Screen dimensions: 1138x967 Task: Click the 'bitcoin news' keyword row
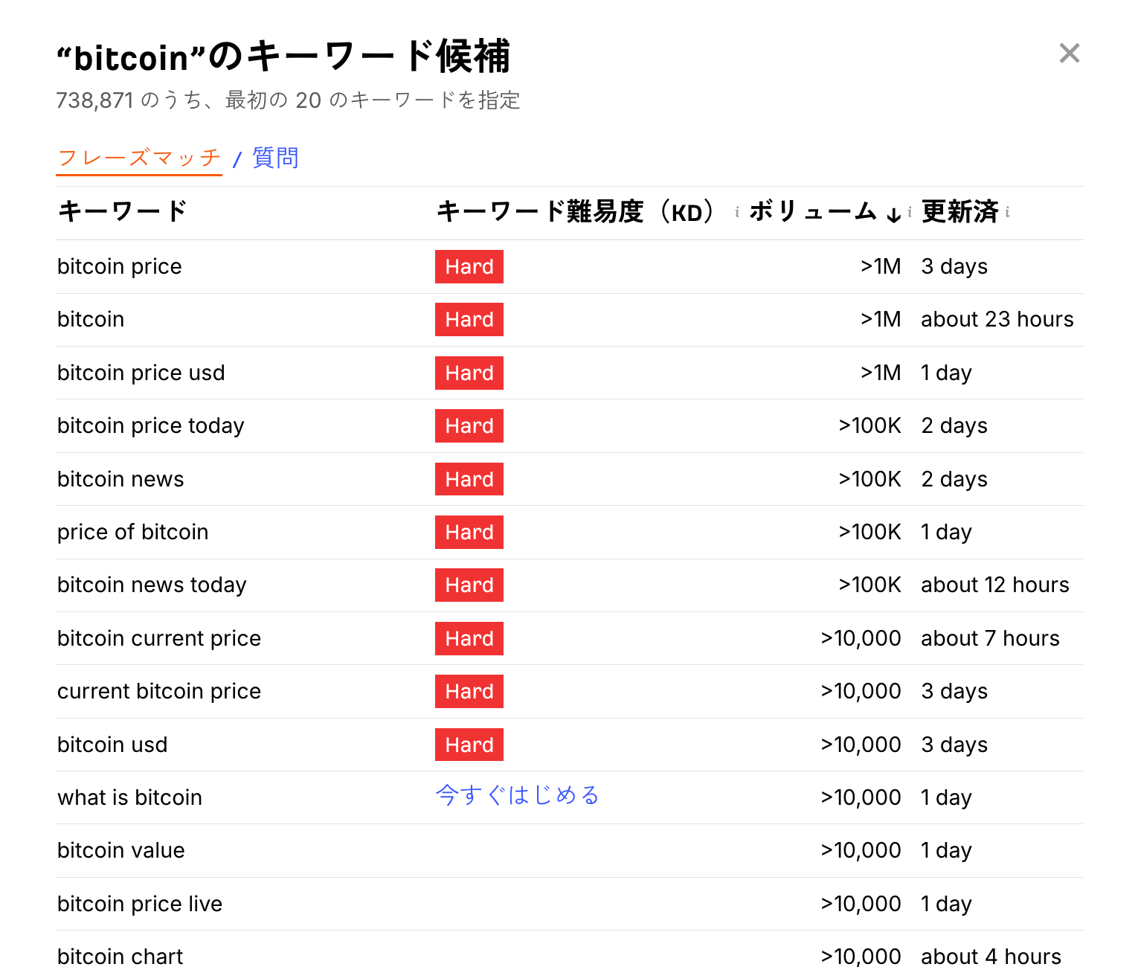[x=120, y=479]
